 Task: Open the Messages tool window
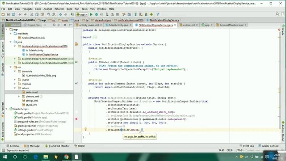(32, 146)
